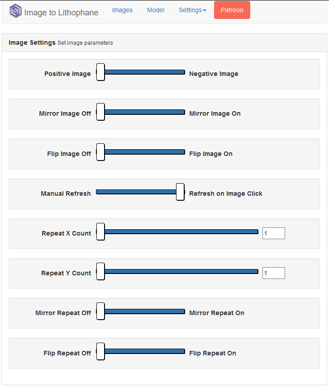Image resolution: width=329 pixels, height=387 pixels.
Task: Switch to the Model tab
Action: 156,10
